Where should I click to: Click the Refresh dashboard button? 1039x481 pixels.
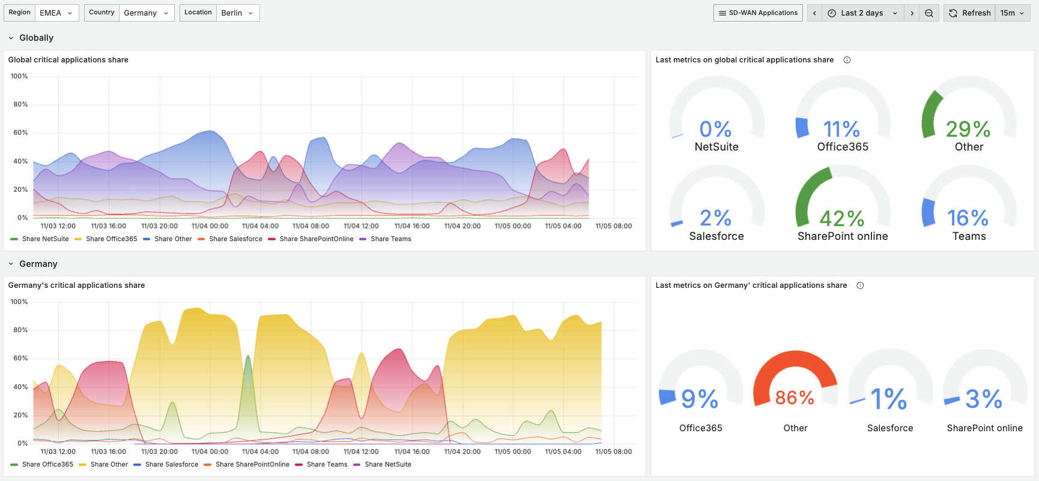pos(969,13)
